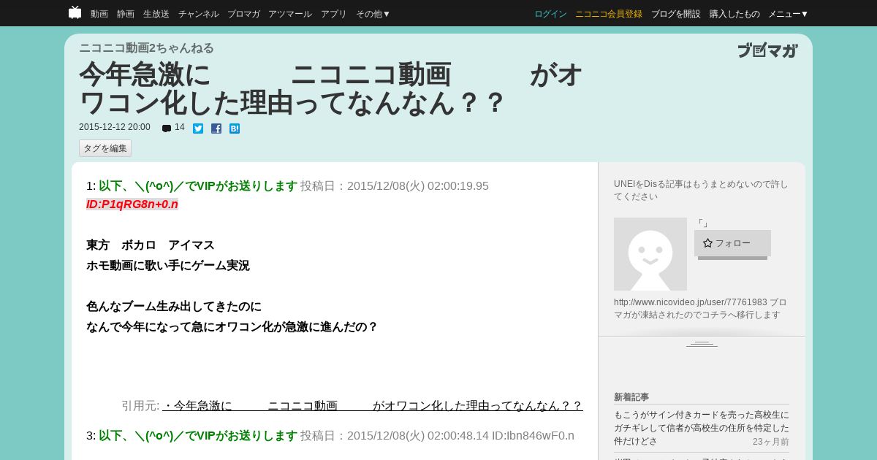Click the post date 2015-12-12 20:00
The width and height of the screenshot is (877, 460).
point(115,127)
